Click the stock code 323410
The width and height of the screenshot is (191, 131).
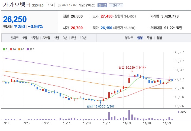(x=38, y=5)
